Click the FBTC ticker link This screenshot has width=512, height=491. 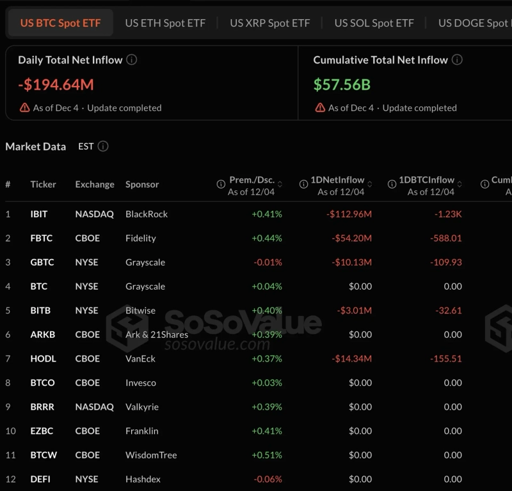(x=41, y=238)
